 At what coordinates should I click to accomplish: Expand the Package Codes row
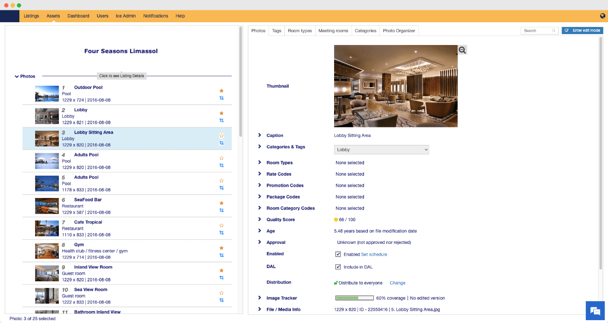(260, 197)
